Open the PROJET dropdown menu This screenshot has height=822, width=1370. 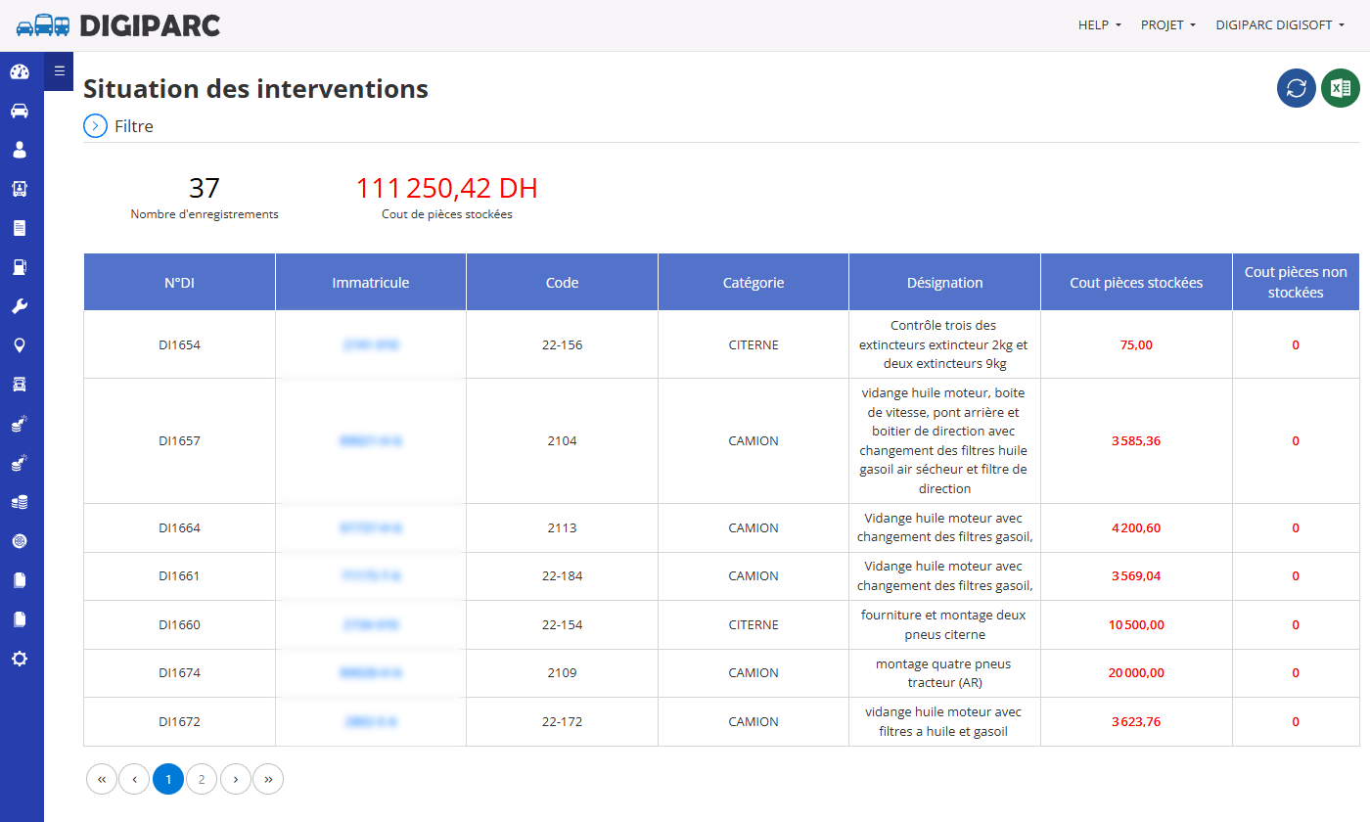click(x=1168, y=25)
